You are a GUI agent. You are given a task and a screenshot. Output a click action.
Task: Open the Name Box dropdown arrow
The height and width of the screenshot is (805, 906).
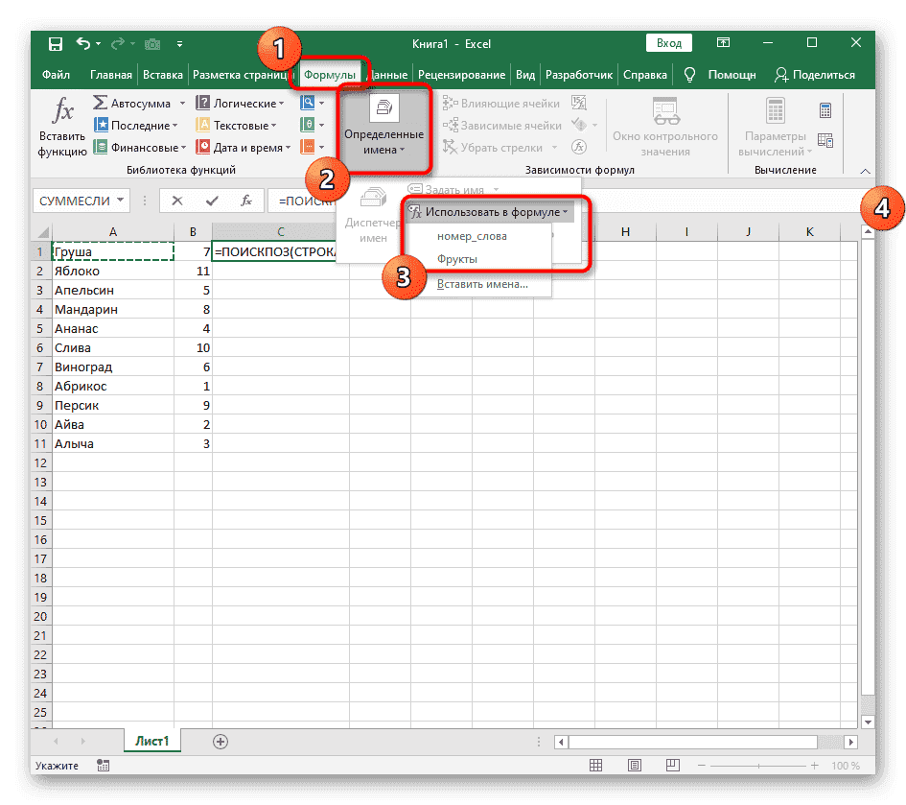click(121, 201)
